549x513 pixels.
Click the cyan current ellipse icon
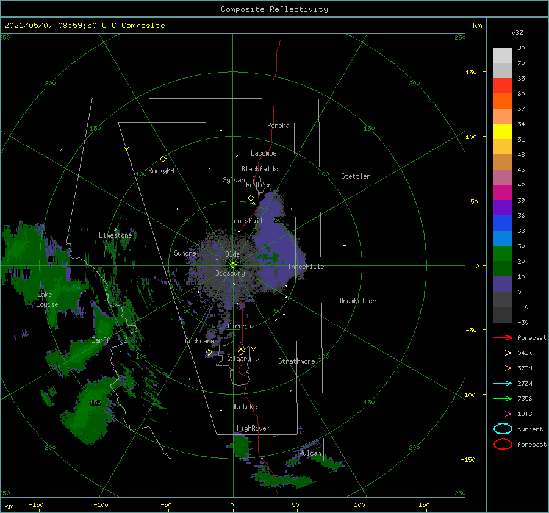[x=503, y=429]
